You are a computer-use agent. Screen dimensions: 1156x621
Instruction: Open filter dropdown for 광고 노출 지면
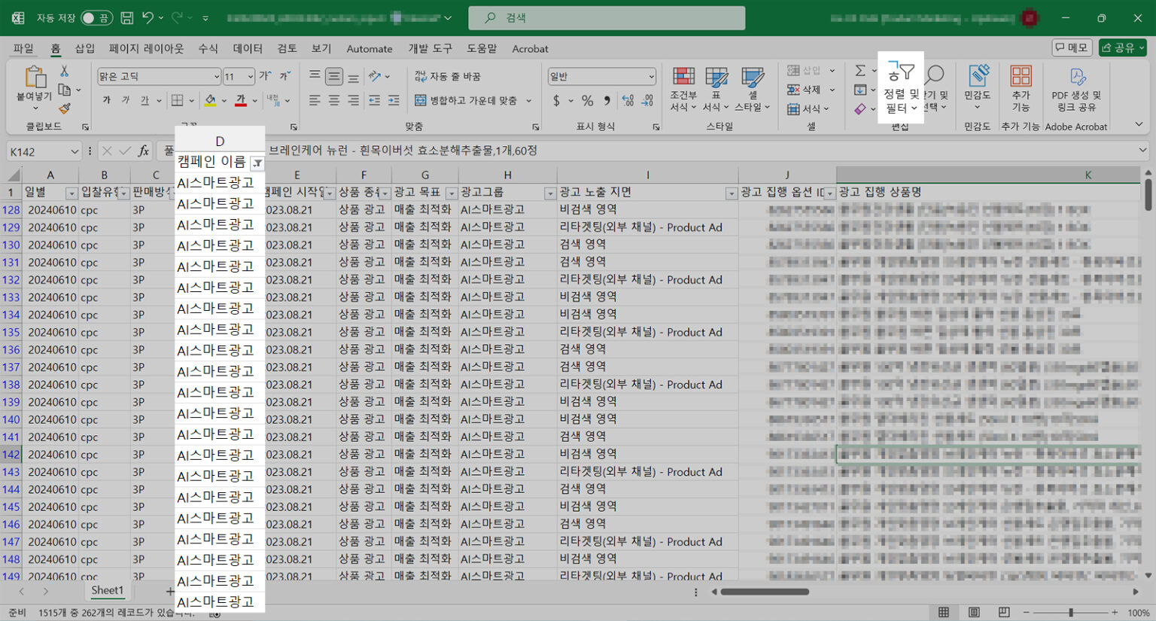(731, 193)
